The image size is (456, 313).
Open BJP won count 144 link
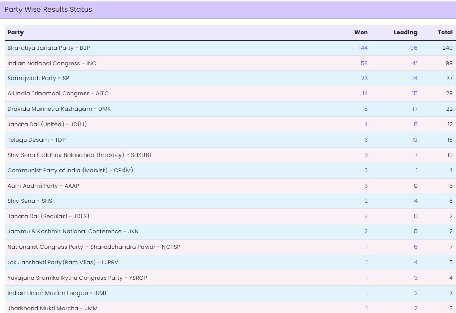point(363,48)
